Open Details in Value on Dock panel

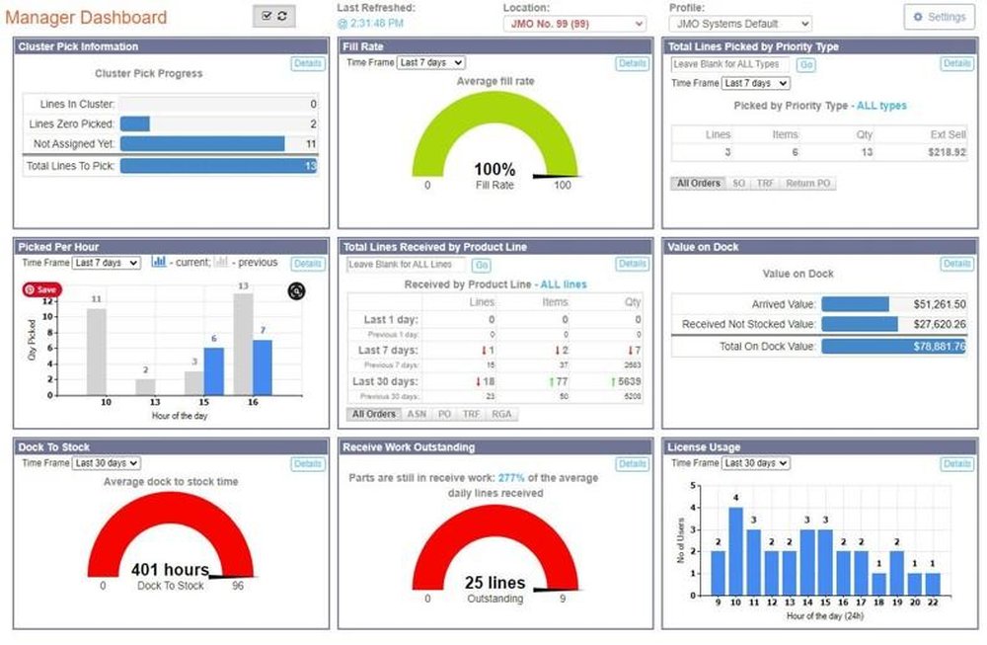point(956,264)
